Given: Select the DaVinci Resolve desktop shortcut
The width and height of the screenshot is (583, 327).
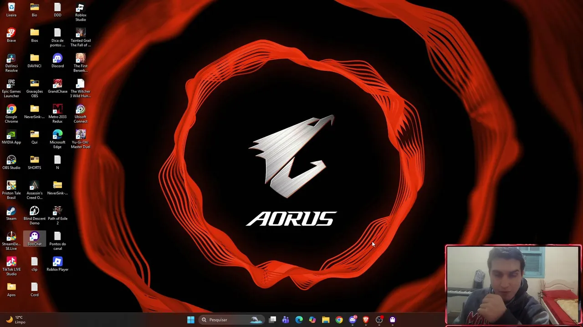Looking at the screenshot, I should click(11, 63).
